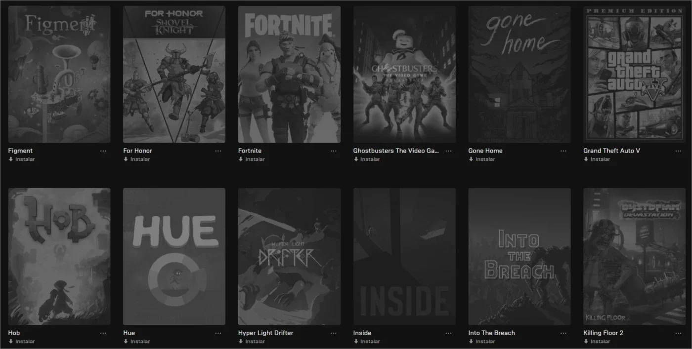Click Instalar under Inside
This screenshot has width=692, height=349.
(x=367, y=342)
